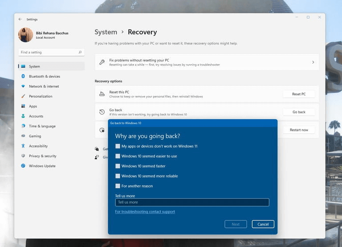
Task: Focus the 'Tell us more' text field
Action: coord(192,202)
